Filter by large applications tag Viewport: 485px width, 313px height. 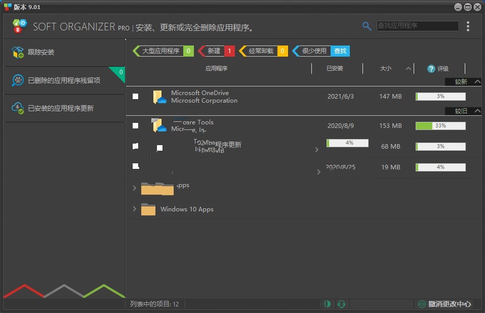tap(163, 51)
